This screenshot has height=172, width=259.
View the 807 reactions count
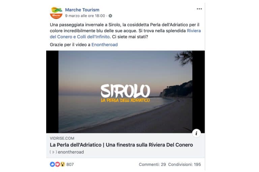[x=70, y=164]
